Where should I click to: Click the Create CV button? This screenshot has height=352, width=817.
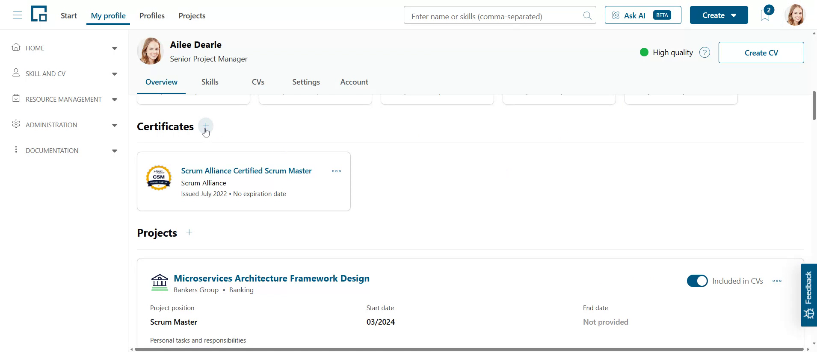pos(761,53)
